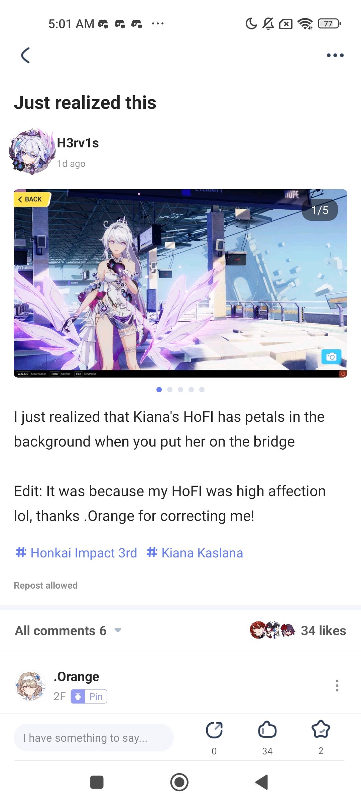Expand the All comments sort dropdown

coord(118,630)
